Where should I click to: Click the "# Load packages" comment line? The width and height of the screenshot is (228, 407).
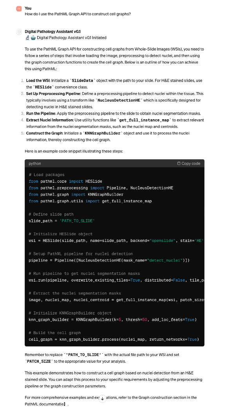tap(47, 175)
